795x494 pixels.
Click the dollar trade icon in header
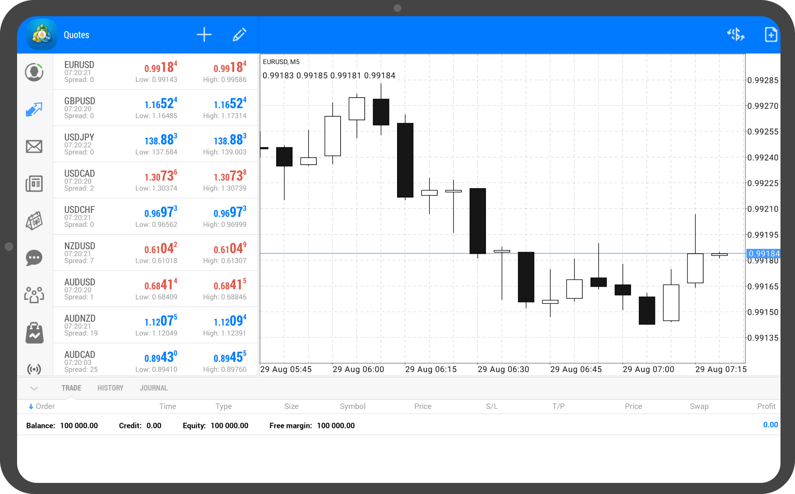coord(736,35)
